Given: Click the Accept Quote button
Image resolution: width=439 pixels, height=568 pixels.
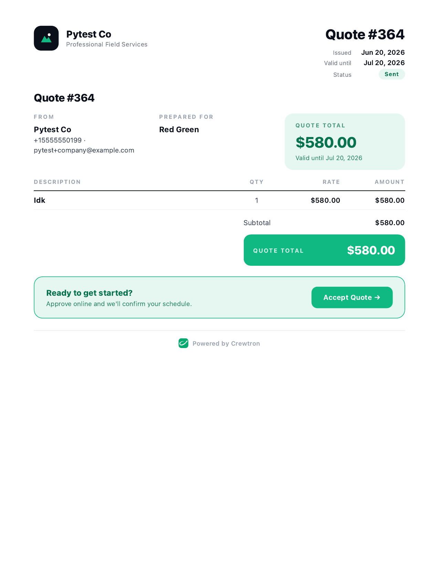Looking at the screenshot, I should [x=352, y=297].
